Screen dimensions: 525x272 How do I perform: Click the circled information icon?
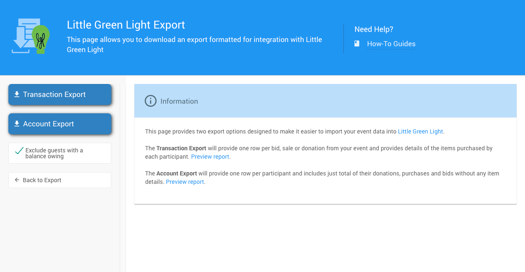tap(150, 101)
